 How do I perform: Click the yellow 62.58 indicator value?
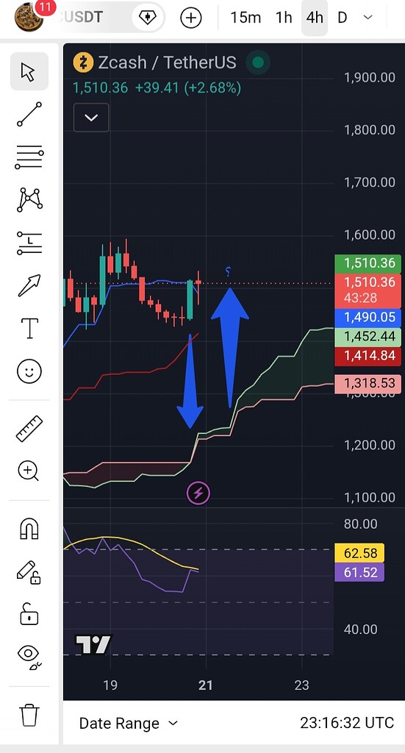click(x=359, y=553)
